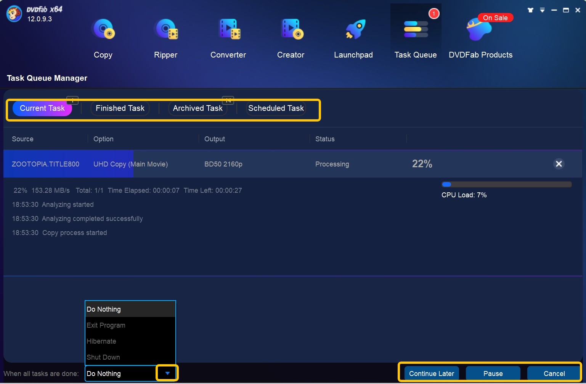Click the Task Queue Manager heading

point(47,78)
